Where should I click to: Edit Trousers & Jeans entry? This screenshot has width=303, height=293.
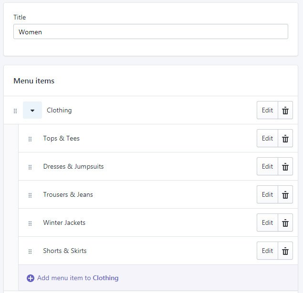[x=267, y=195]
